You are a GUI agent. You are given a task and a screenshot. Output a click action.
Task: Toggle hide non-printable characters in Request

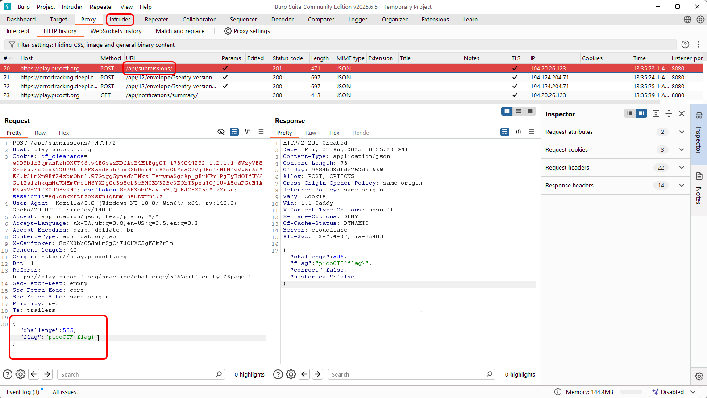point(220,132)
